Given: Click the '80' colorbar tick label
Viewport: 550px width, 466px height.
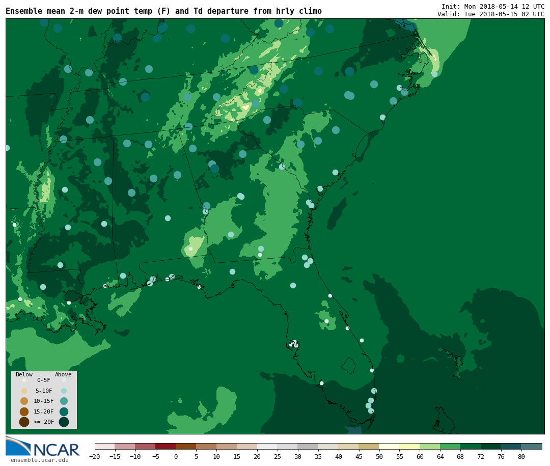Looking at the screenshot, I should (x=521, y=456).
